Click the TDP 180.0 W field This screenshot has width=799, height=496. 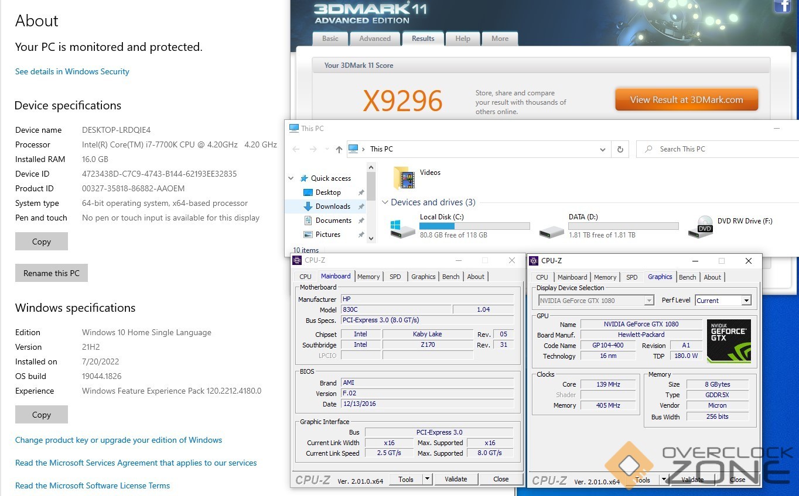coord(687,356)
